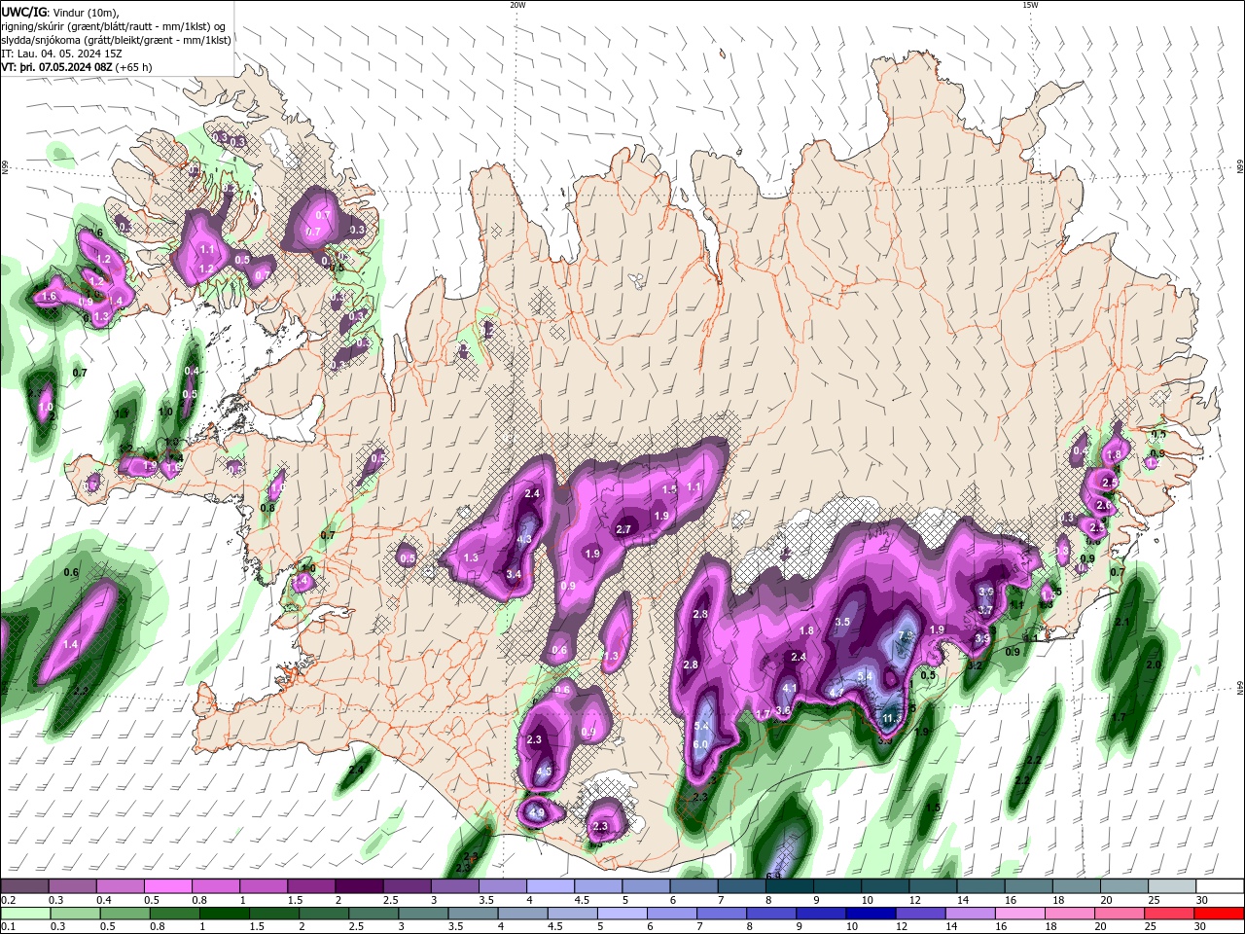
Task: Select snow legend swatch between 0.5 and 0.8
Action: 167,886
